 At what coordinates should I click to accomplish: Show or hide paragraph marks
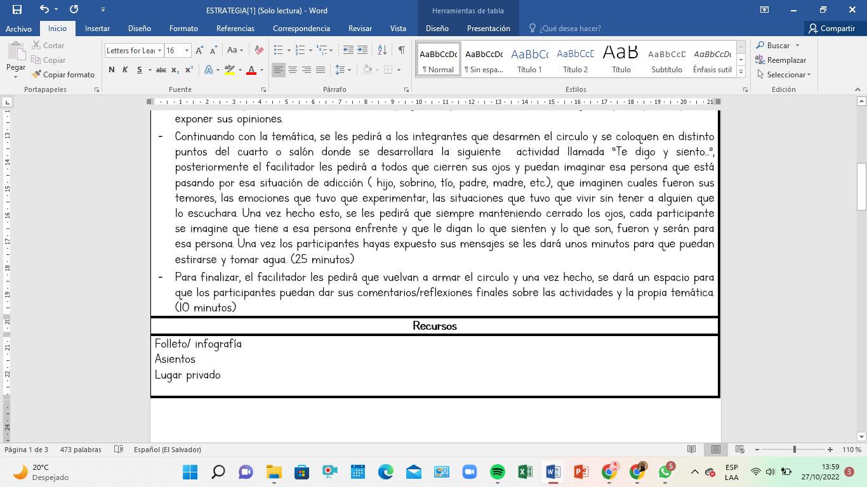(x=401, y=50)
